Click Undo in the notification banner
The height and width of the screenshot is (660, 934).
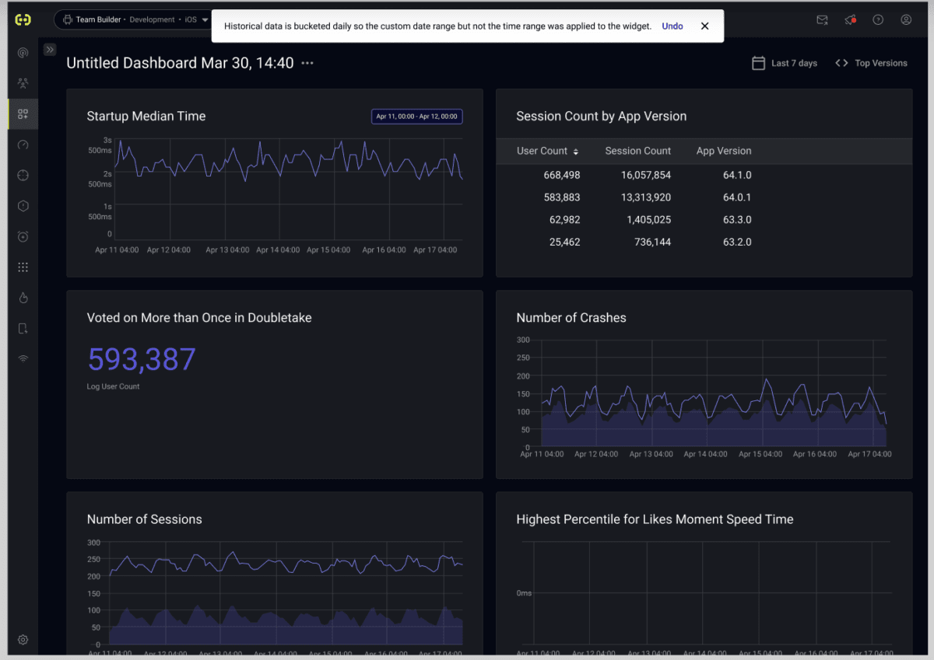pos(672,26)
